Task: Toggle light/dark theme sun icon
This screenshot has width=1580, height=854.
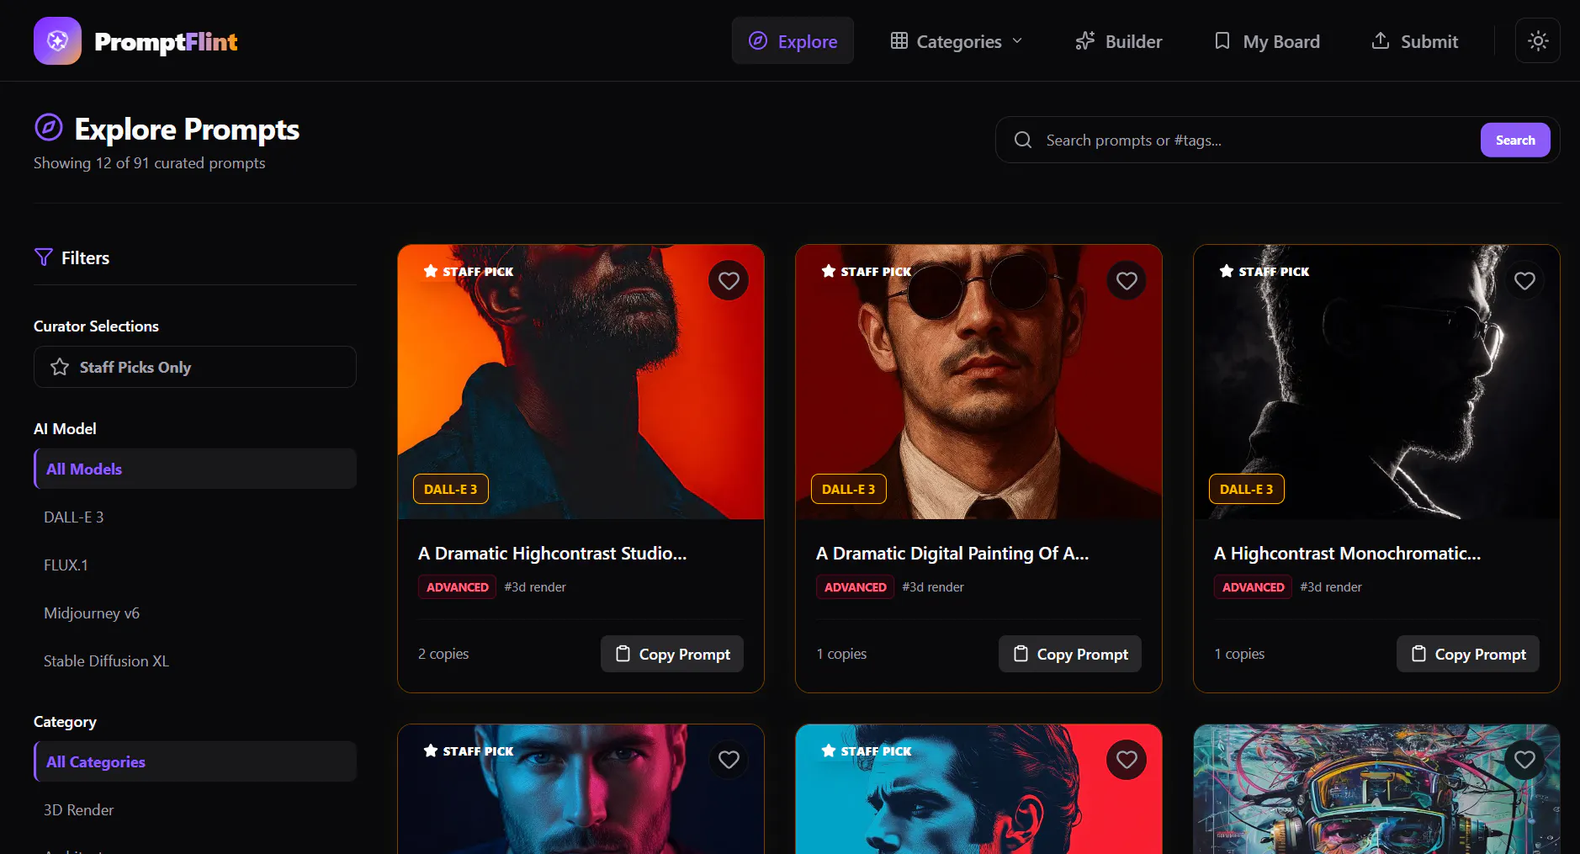Action: (x=1537, y=40)
